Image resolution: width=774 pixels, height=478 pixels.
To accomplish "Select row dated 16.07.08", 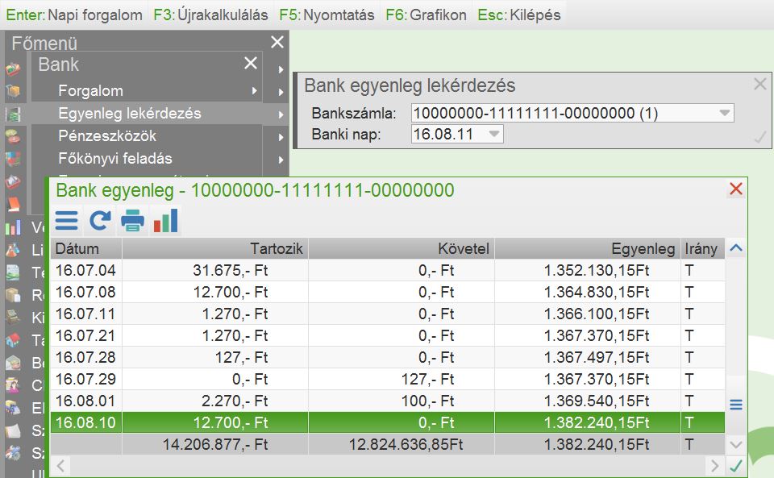I will pos(388,292).
